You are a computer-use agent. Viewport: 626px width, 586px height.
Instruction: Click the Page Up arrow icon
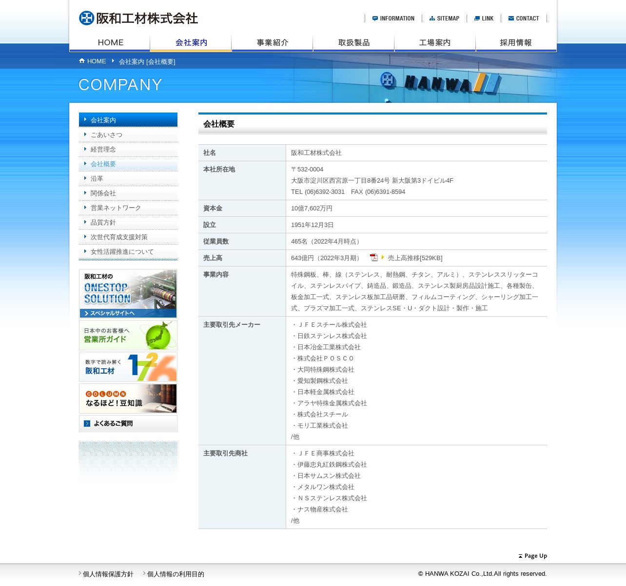(x=520, y=556)
